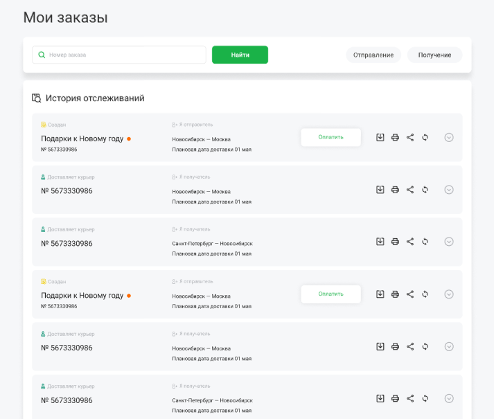
Task: Print the first Санкт-Петербург — Новосибирск order
Action: 395,242
